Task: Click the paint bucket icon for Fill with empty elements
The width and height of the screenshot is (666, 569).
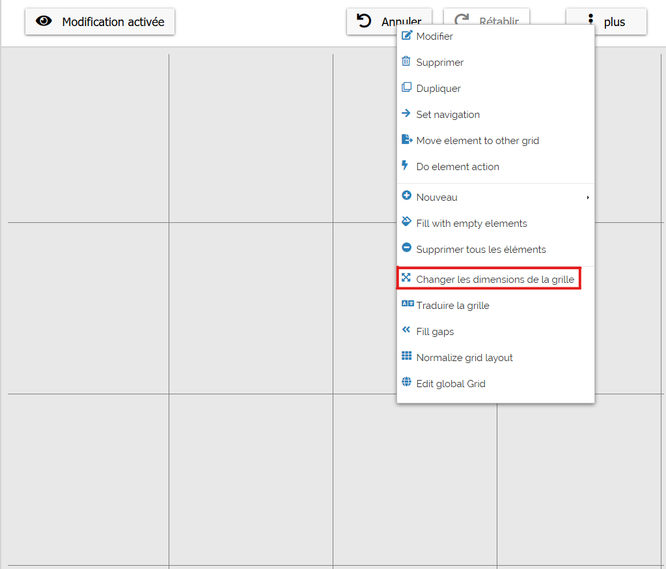Action: [406, 222]
